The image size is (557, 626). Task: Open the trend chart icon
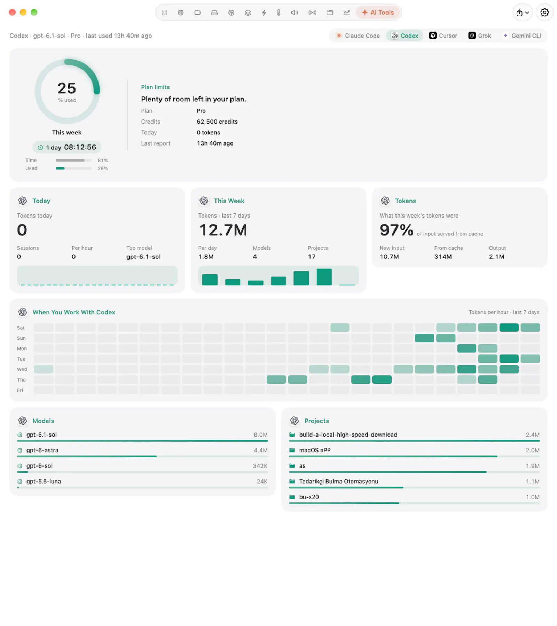coord(346,13)
